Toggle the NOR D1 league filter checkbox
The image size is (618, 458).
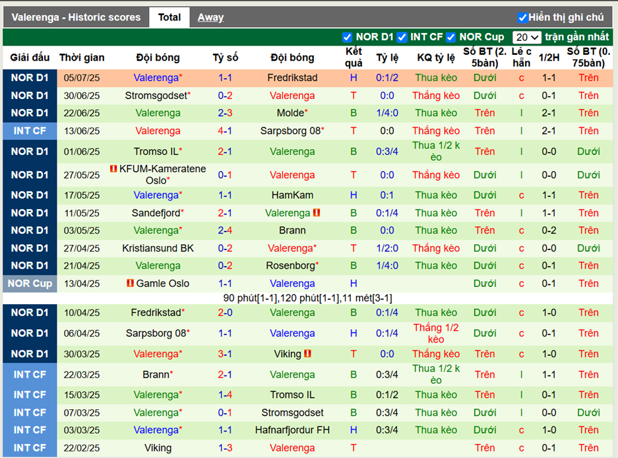tap(347, 37)
